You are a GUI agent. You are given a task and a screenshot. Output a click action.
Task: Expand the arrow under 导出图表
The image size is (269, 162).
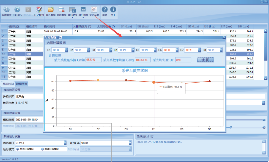click(x=83, y=17)
